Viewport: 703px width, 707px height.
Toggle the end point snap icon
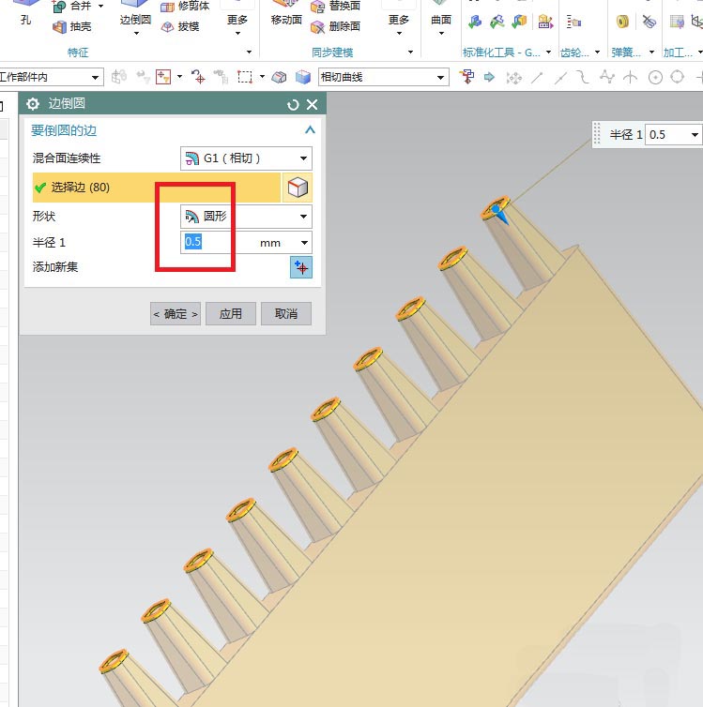coord(537,78)
